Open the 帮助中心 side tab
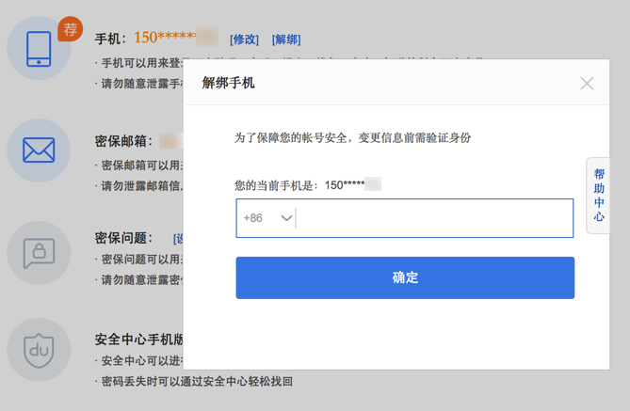This screenshot has height=411, width=630. 599,196
